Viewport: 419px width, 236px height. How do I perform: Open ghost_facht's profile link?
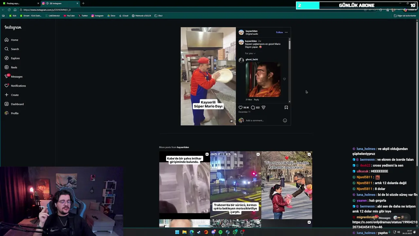pyautogui.click(x=252, y=60)
